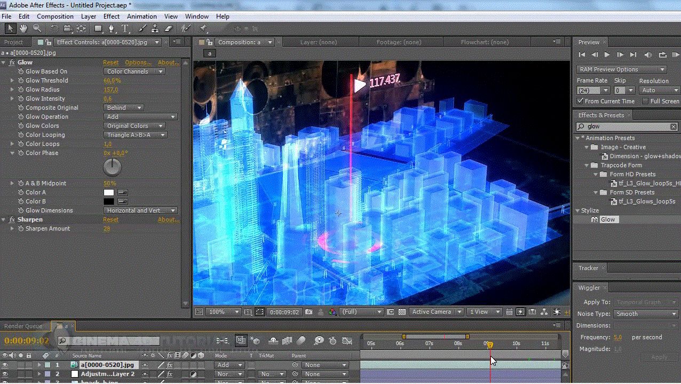Click the composition mini-flowchart icon in timeline
The height and width of the screenshot is (384, 681).
coord(223,340)
